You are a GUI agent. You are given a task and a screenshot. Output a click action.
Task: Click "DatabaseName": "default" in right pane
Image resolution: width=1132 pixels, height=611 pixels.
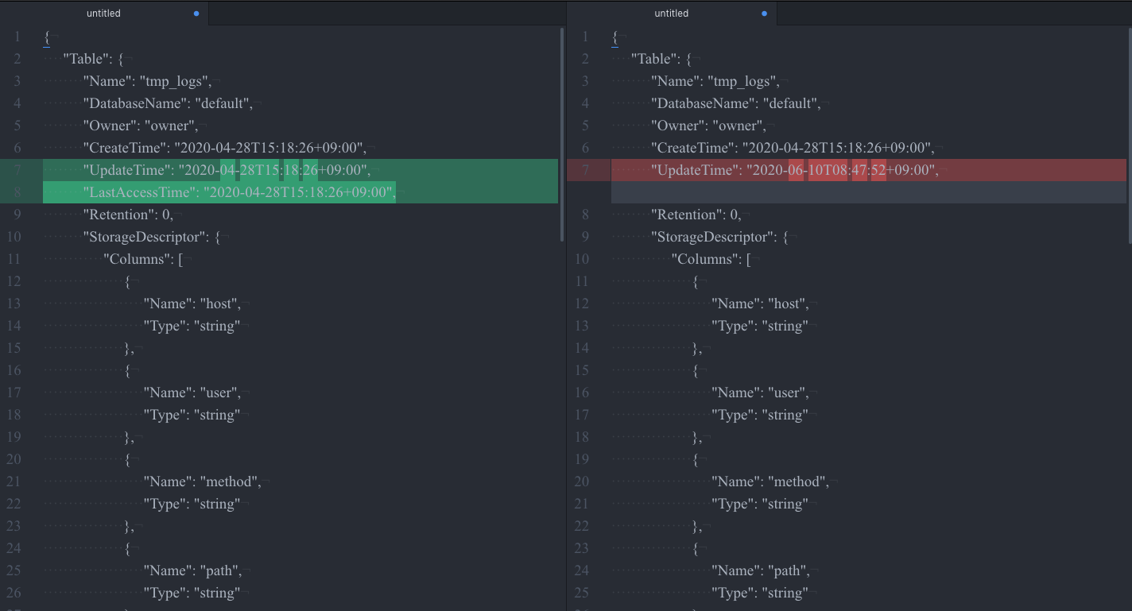pyautogui.click(x=736, y=103)
